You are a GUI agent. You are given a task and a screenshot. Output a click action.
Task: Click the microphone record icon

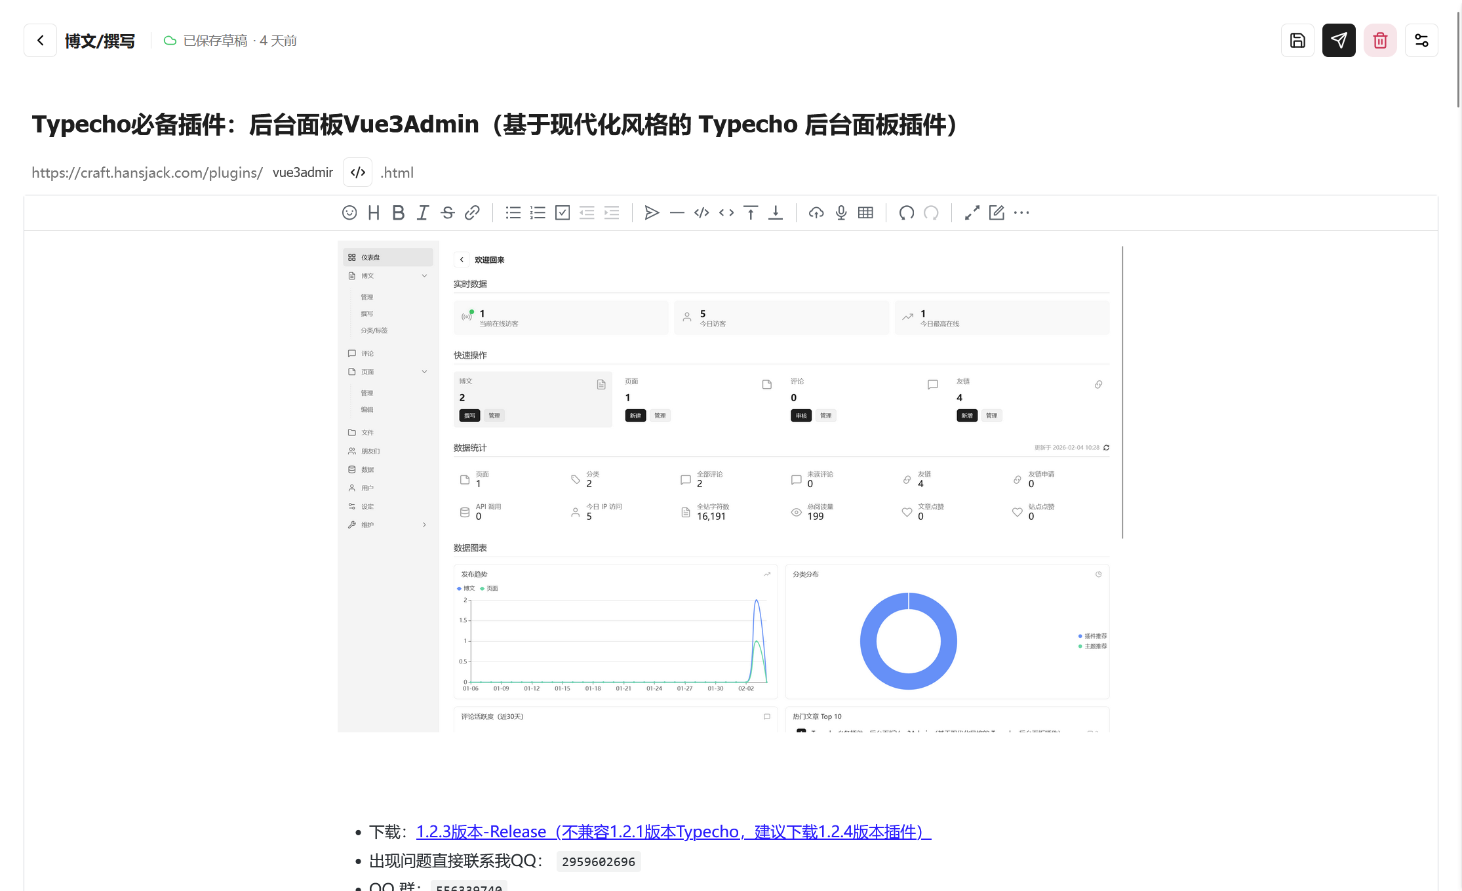coord(841,212)
